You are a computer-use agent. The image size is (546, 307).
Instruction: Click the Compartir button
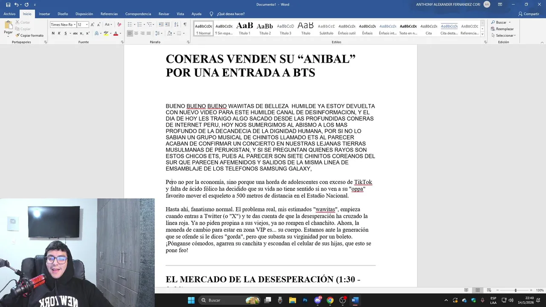pos(529,14)
